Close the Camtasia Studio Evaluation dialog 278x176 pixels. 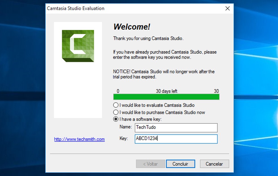coord(228,8)
